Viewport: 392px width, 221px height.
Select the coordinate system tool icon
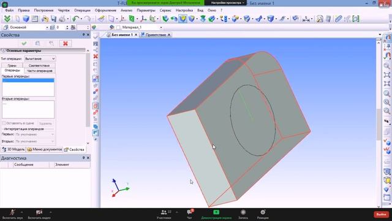point(143,19)
